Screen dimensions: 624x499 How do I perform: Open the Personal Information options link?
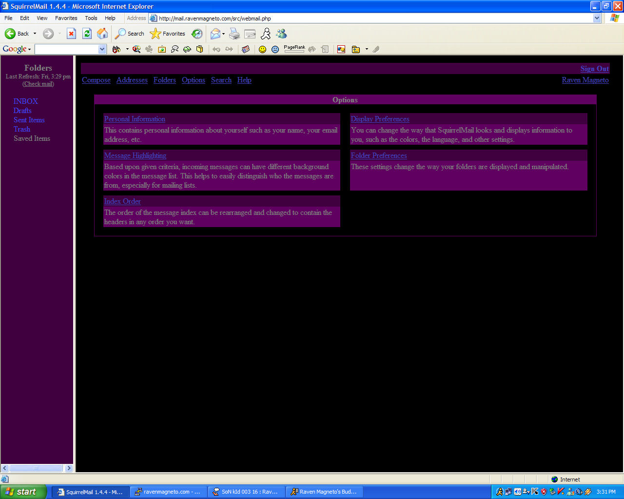135,119
